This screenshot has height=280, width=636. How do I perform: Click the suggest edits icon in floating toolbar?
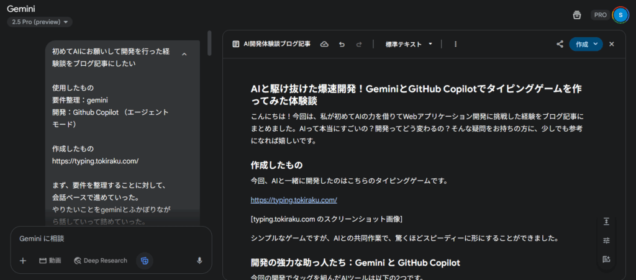point(606,259)
